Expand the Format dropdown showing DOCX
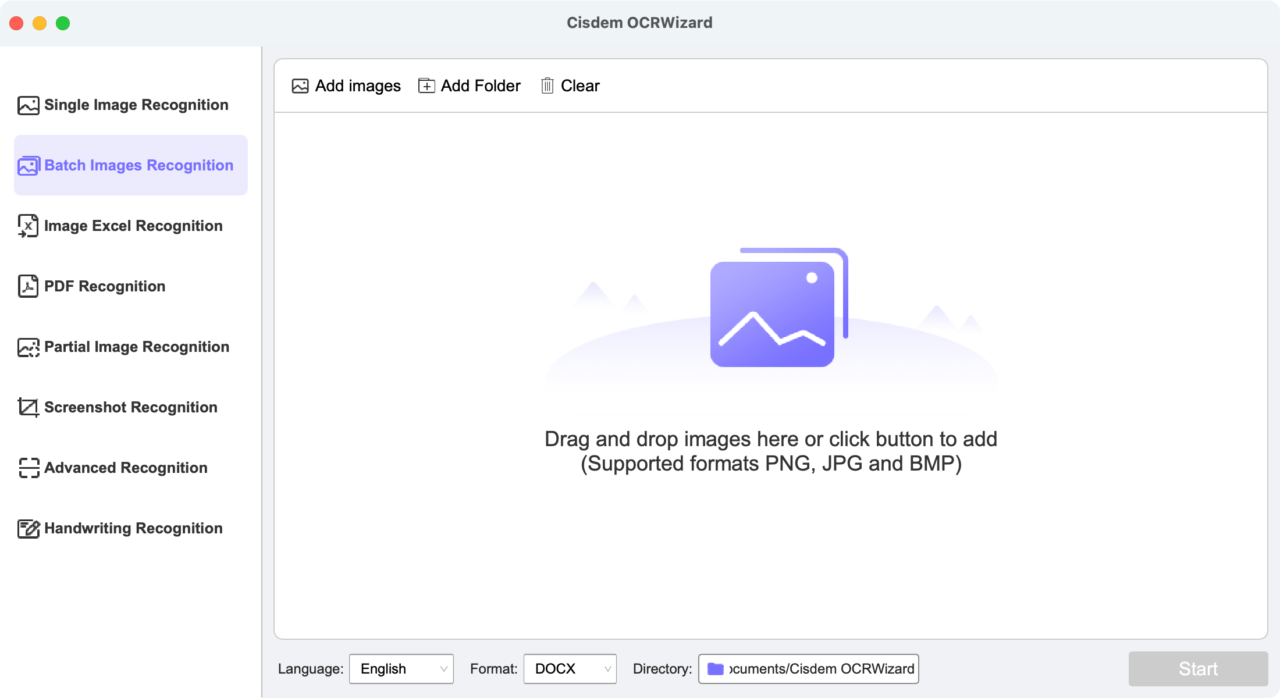Viewport: 1280px width, 698px height. [569, 669]
